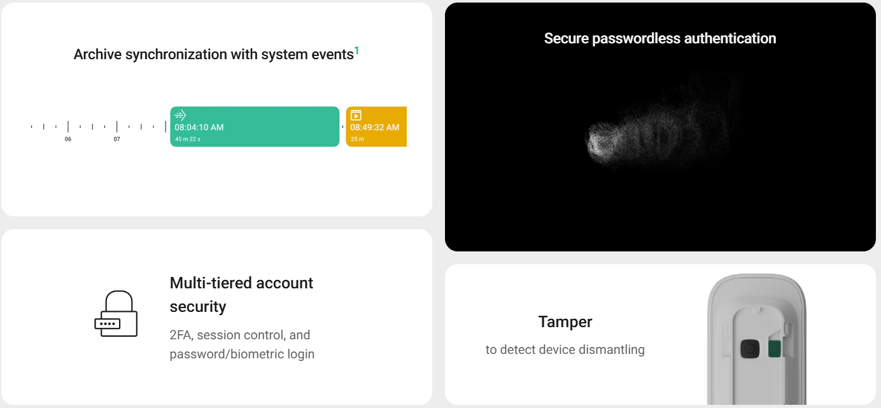Click the device back panel image
Image resolution: width=881 pixels, height=408 pixels.
pyautogui.click(x=758, y=339)
